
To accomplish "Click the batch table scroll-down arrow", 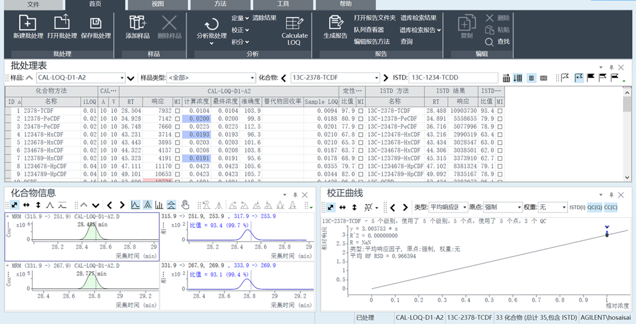I will (627, 177).
